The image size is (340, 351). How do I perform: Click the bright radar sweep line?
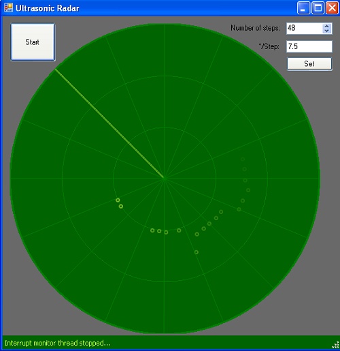[109, 123]
